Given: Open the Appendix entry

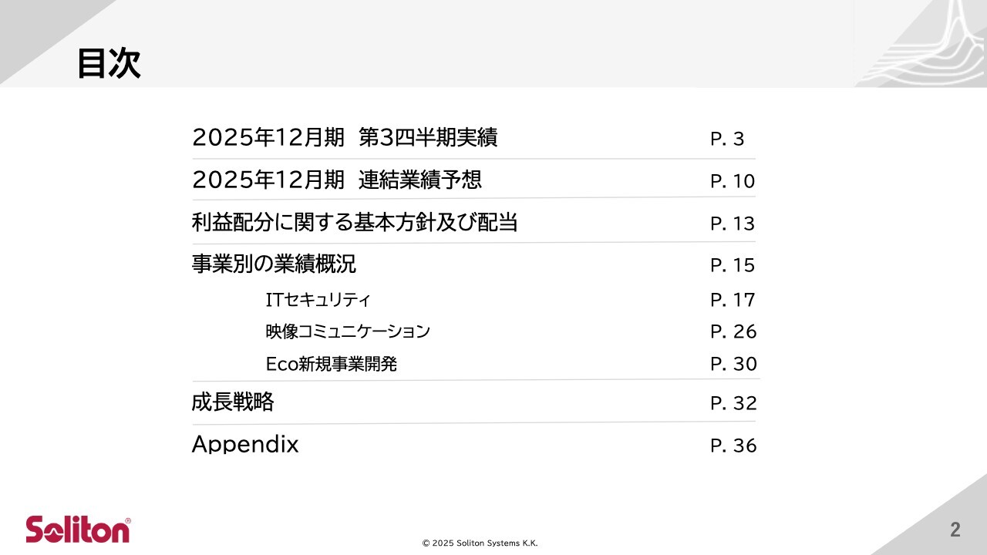Looking at the screenshot, I should (245, 444).
